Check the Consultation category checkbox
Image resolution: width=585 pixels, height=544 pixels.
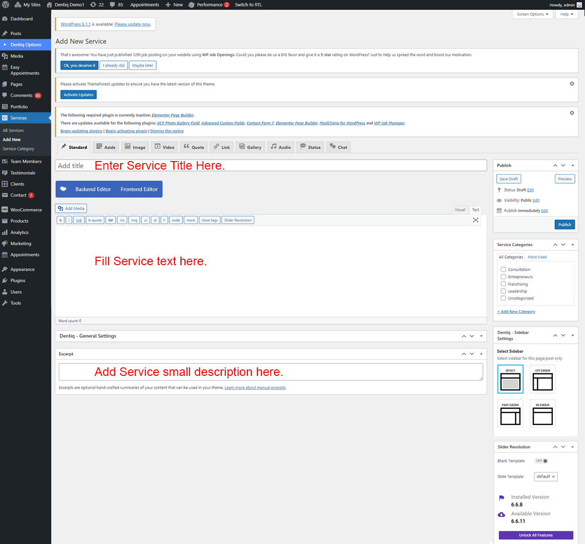503,269
